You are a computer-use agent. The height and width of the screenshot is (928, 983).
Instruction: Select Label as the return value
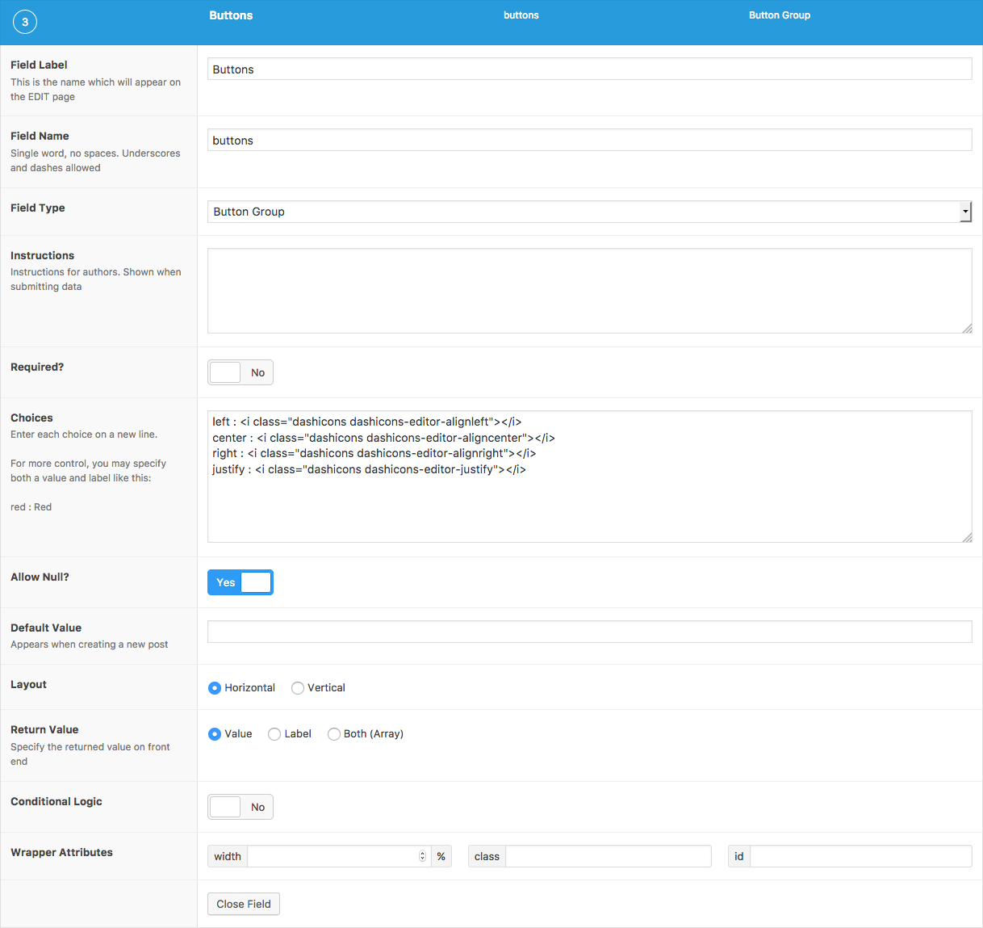274,734
